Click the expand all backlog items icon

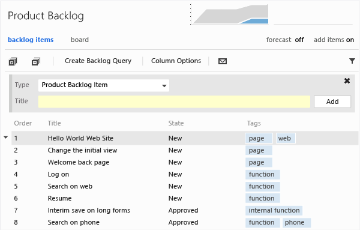coord(13,61)
